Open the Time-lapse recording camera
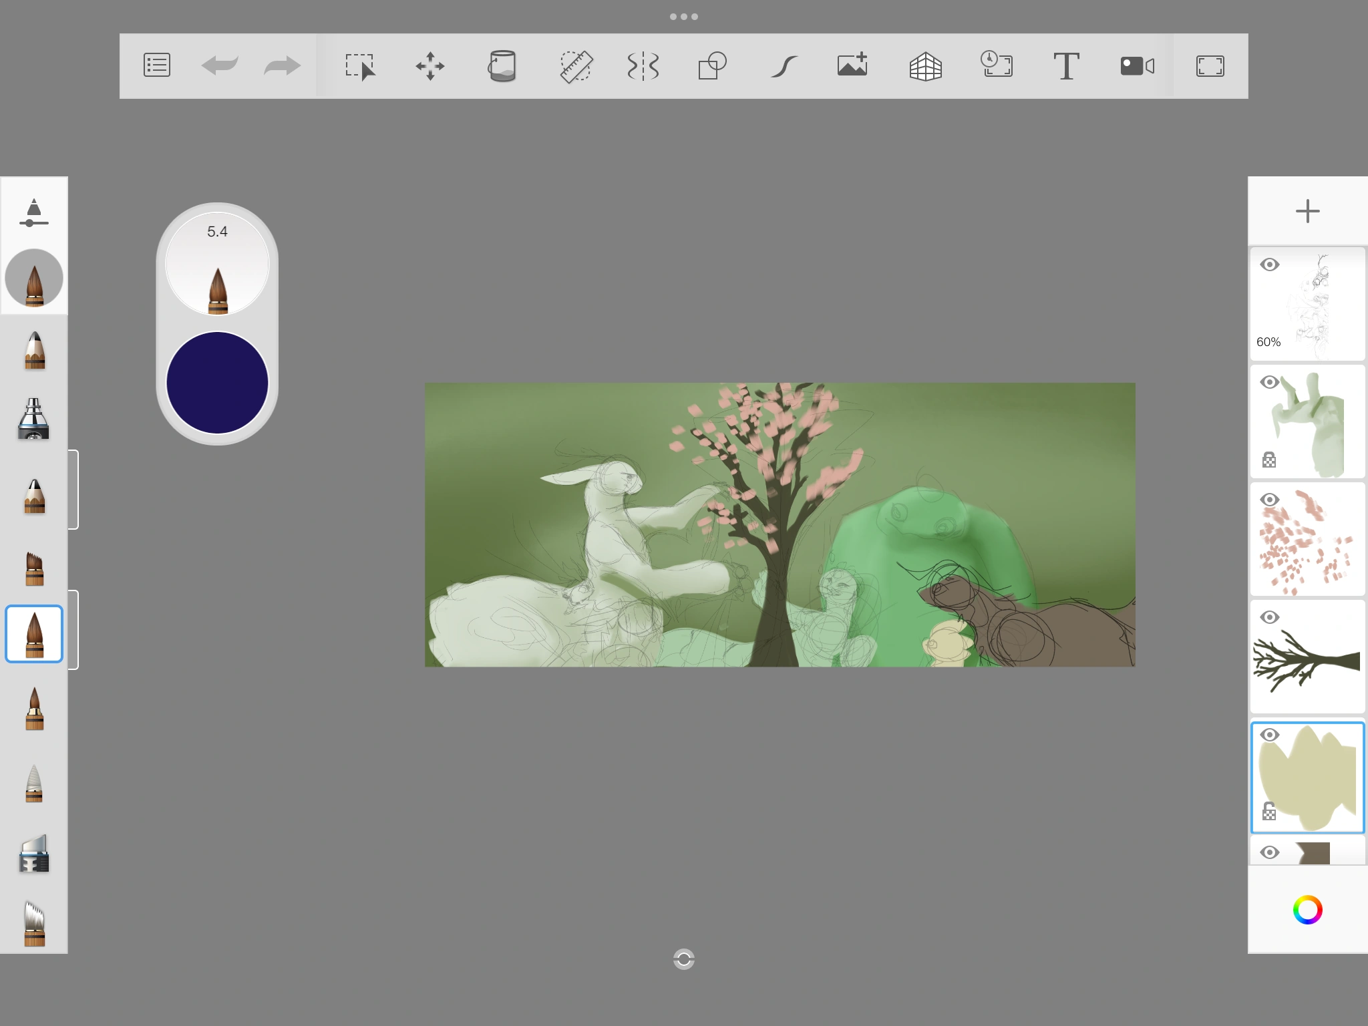The height and width of the screenshot is (1026, 1368). click(x=1137, y=66)
